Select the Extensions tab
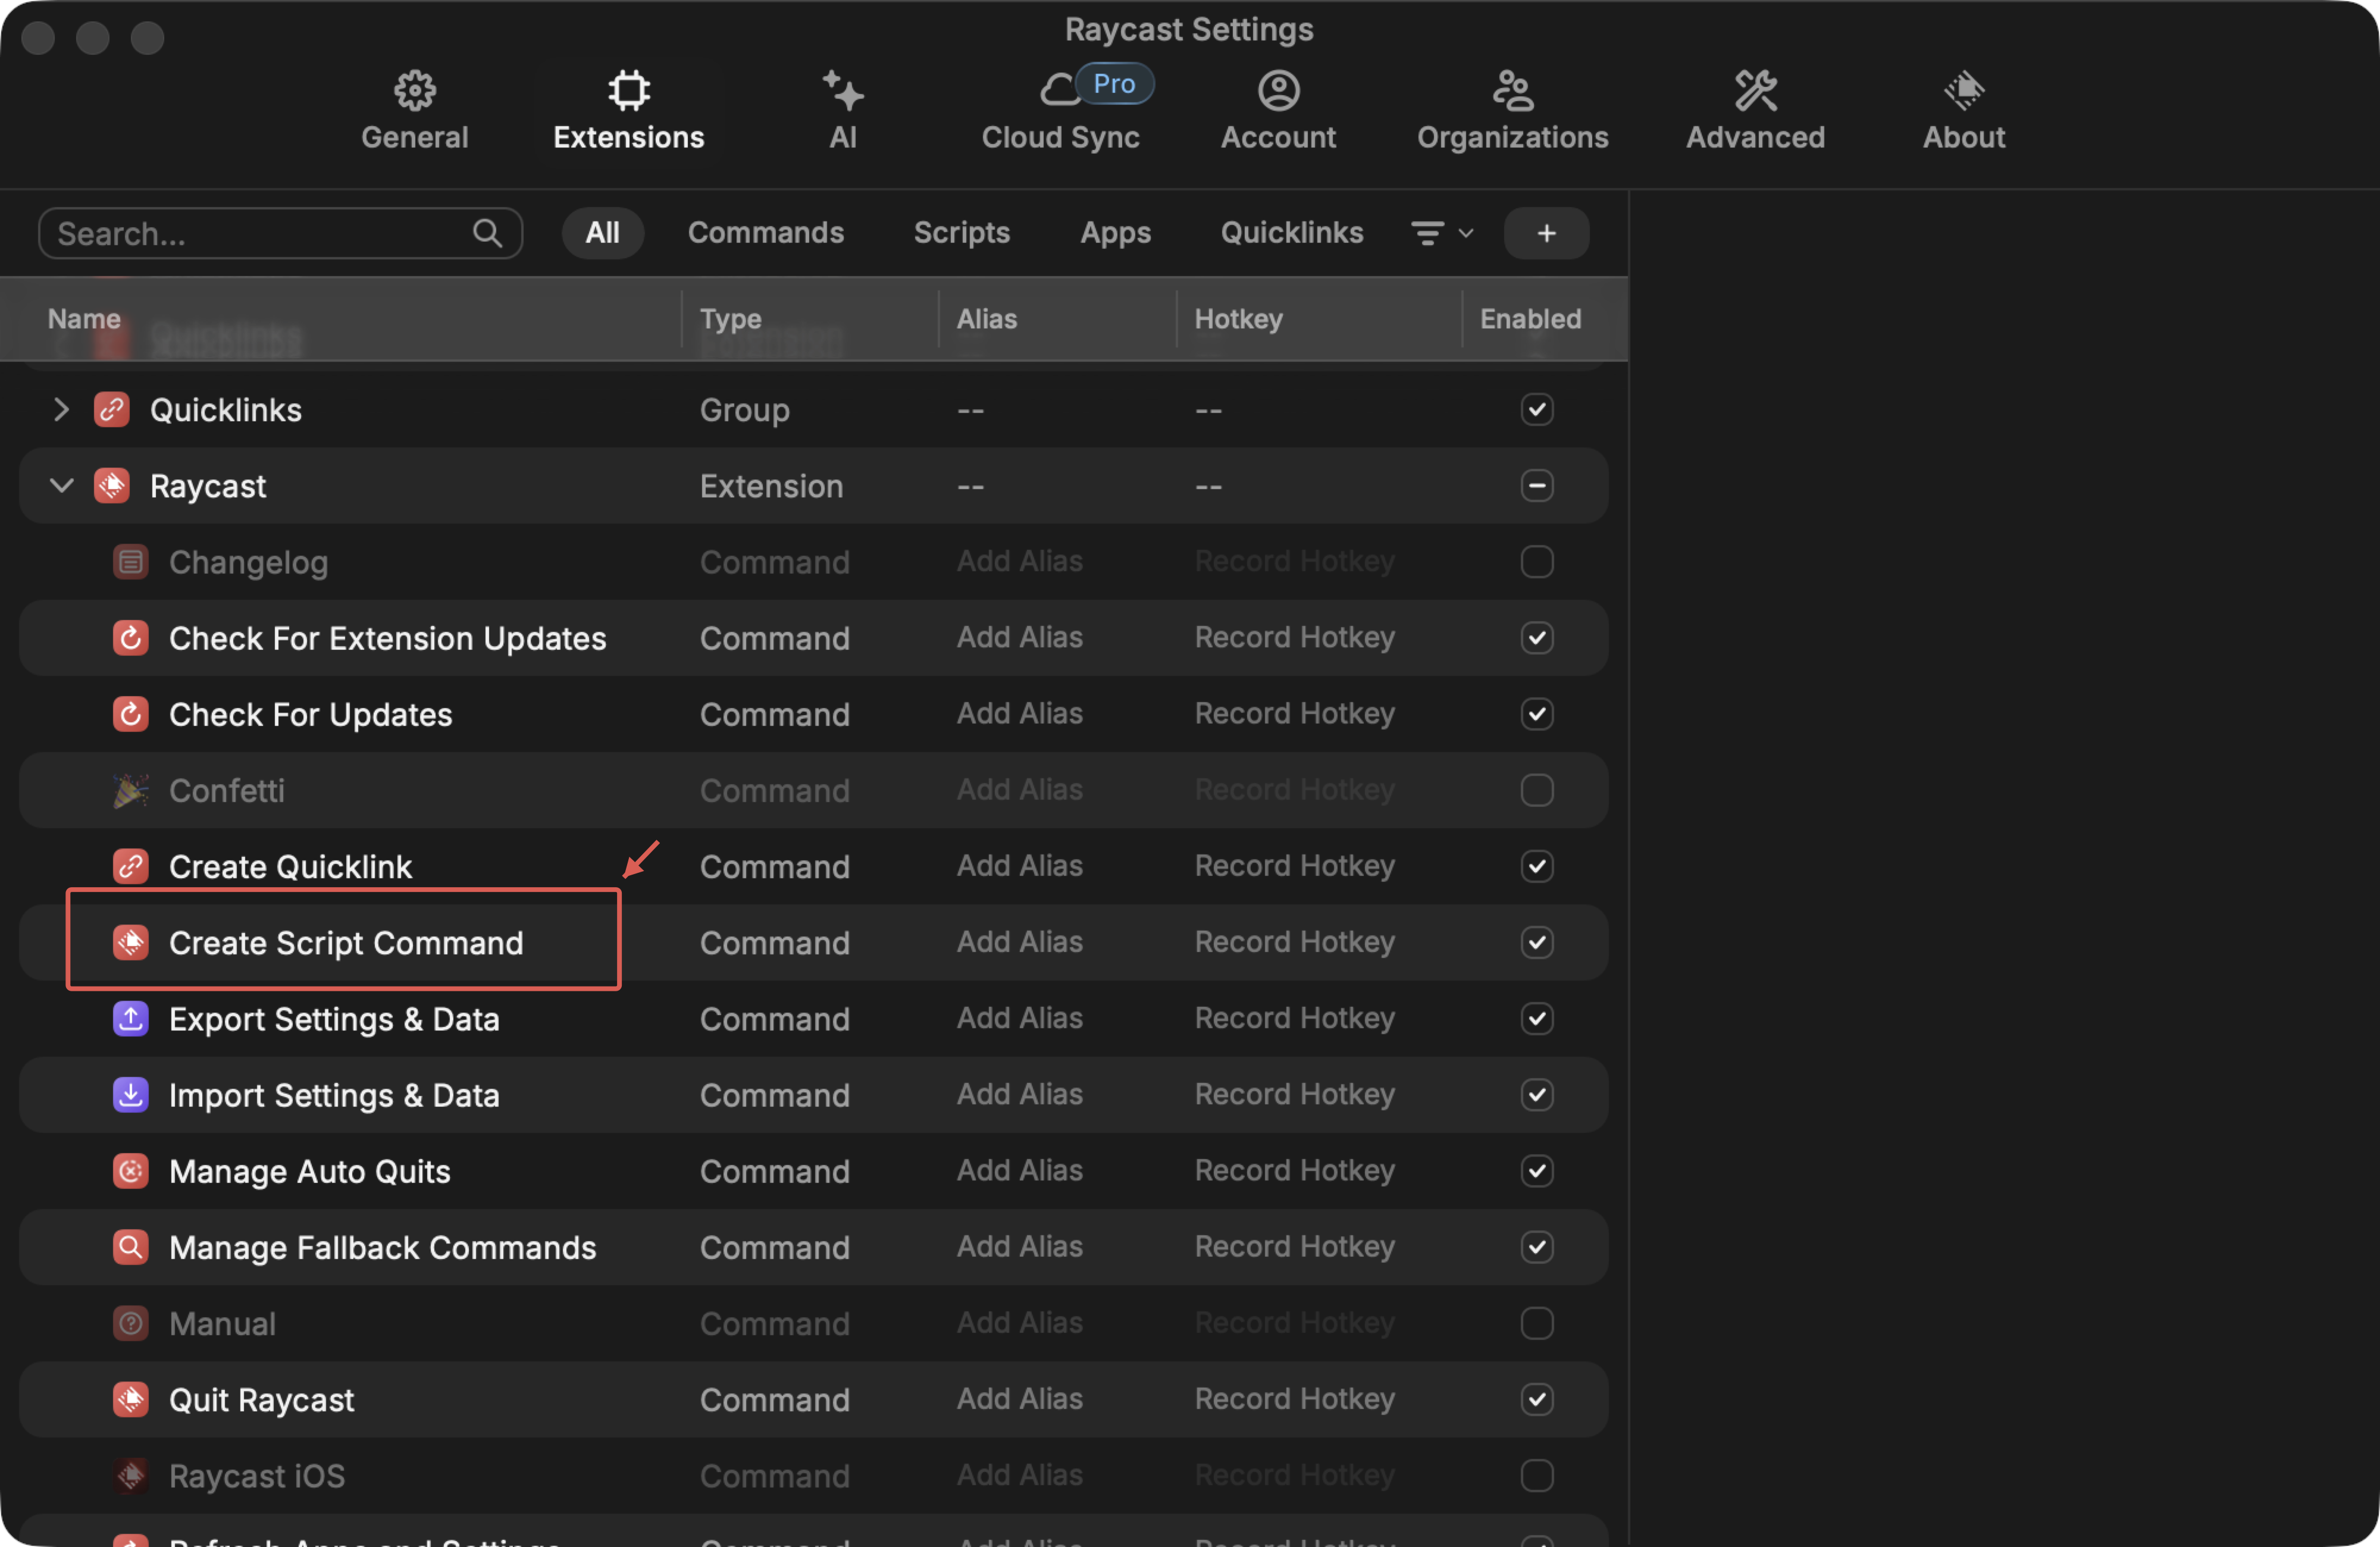 point(629,111)
